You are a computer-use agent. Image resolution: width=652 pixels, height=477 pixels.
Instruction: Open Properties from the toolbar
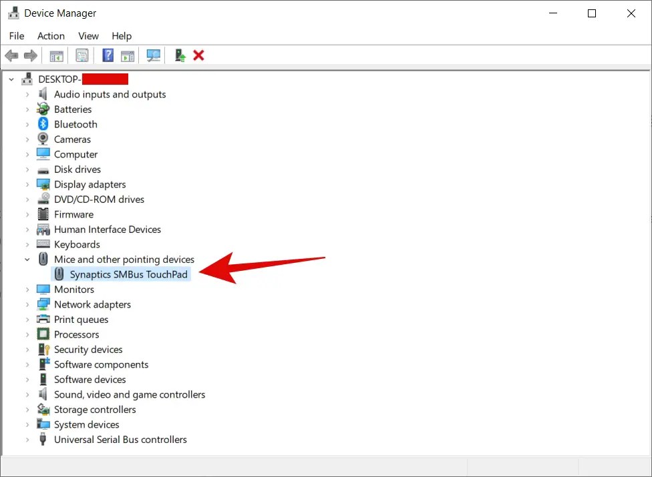point(82,55)
